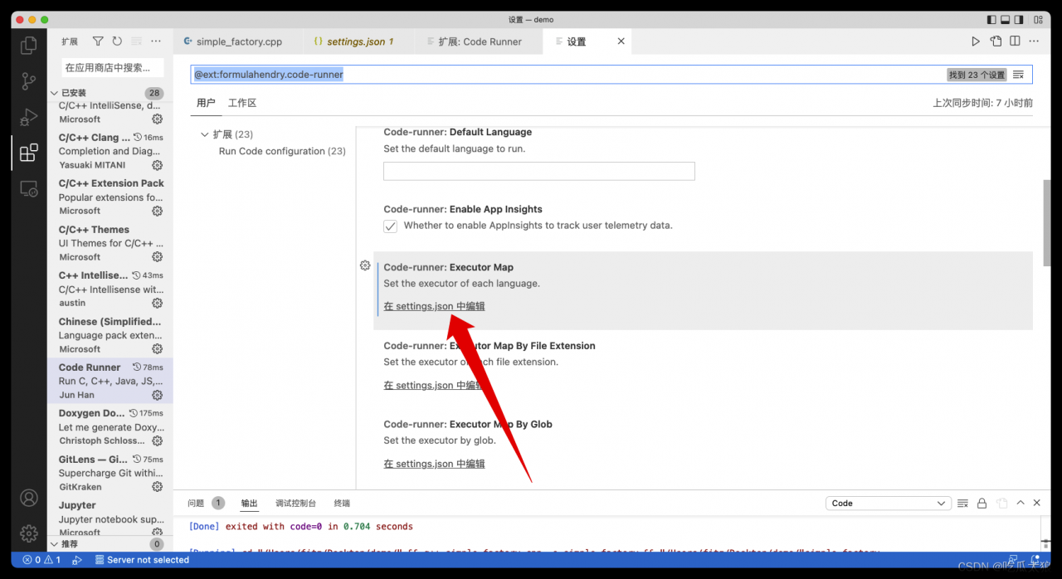Open the Code output channel dropdown
Image resolution: width=1062 pixels, height=579 pixels.
tap(889, 503)
